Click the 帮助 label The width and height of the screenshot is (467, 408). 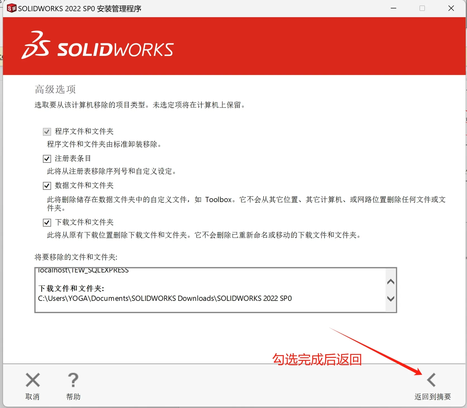(73, 397)
